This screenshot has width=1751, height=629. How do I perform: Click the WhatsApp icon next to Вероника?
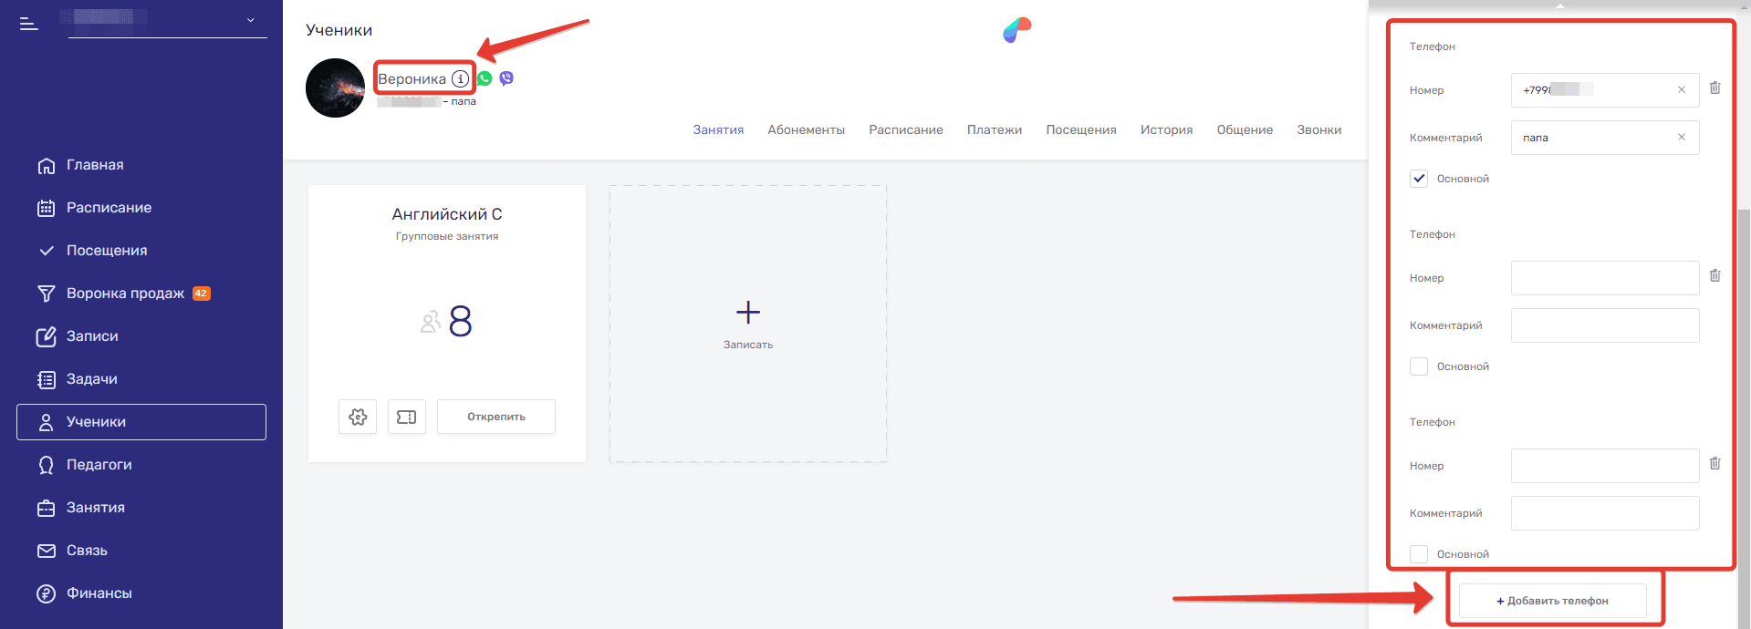click(485, 78)
